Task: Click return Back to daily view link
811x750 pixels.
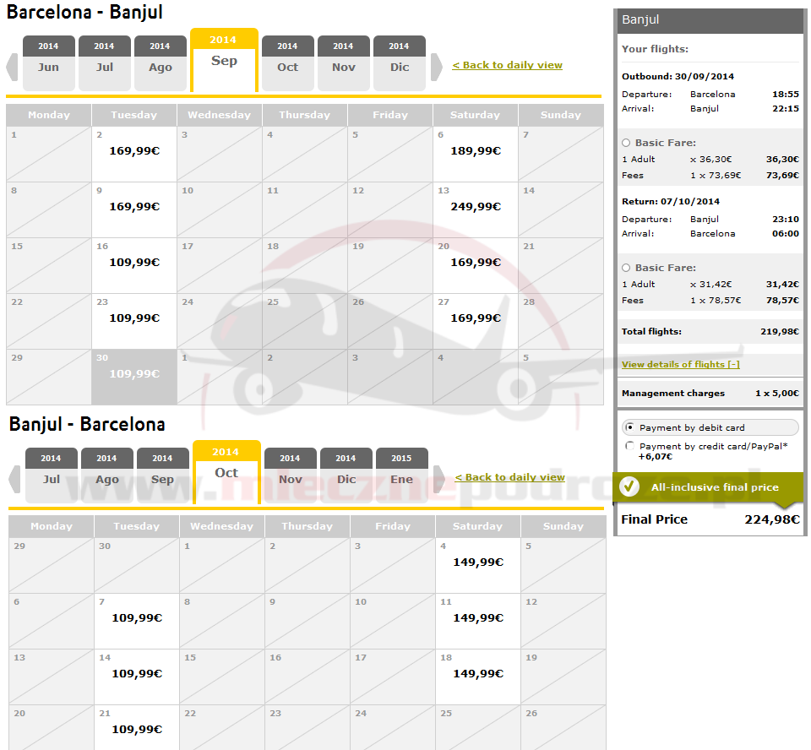Action: click(509, 477)
